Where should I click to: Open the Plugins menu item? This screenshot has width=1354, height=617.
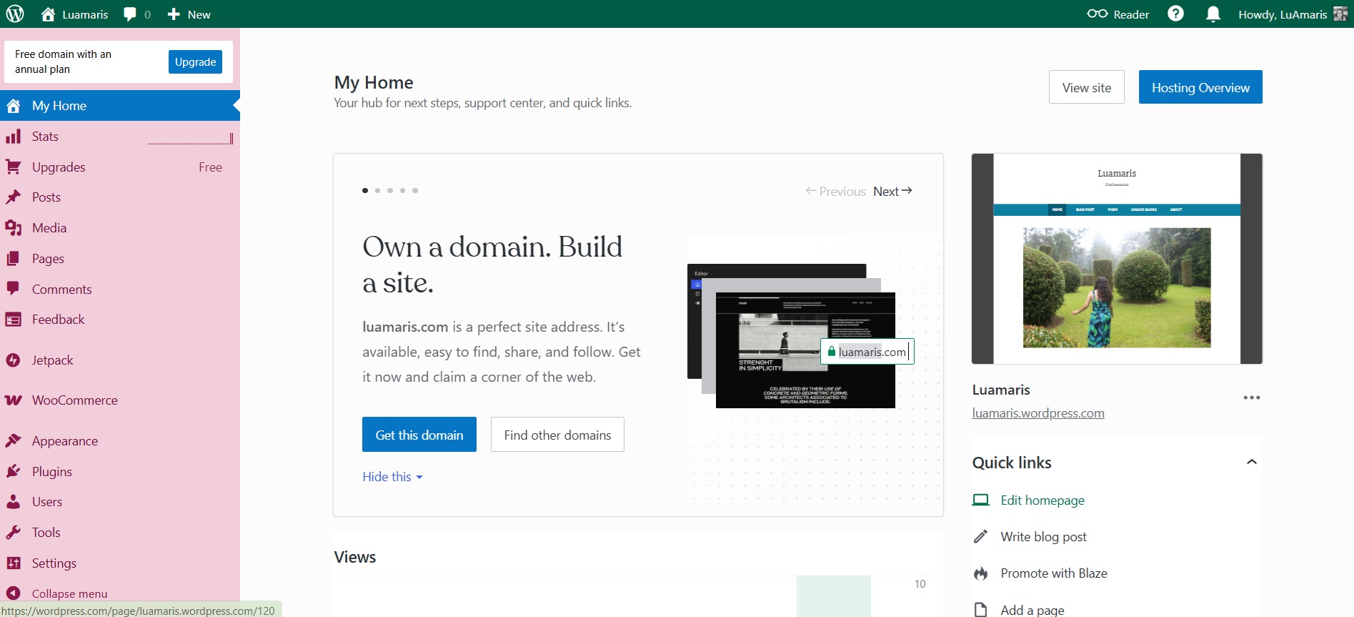pos(120,471)
